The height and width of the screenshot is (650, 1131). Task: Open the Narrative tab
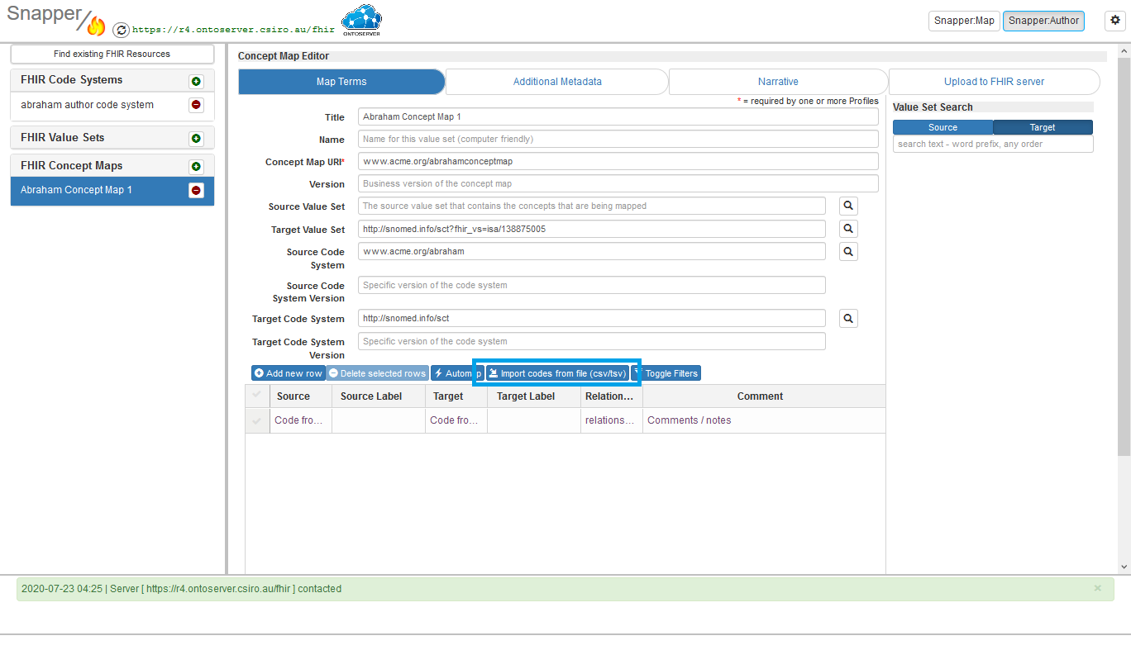(x=778, y=82)
